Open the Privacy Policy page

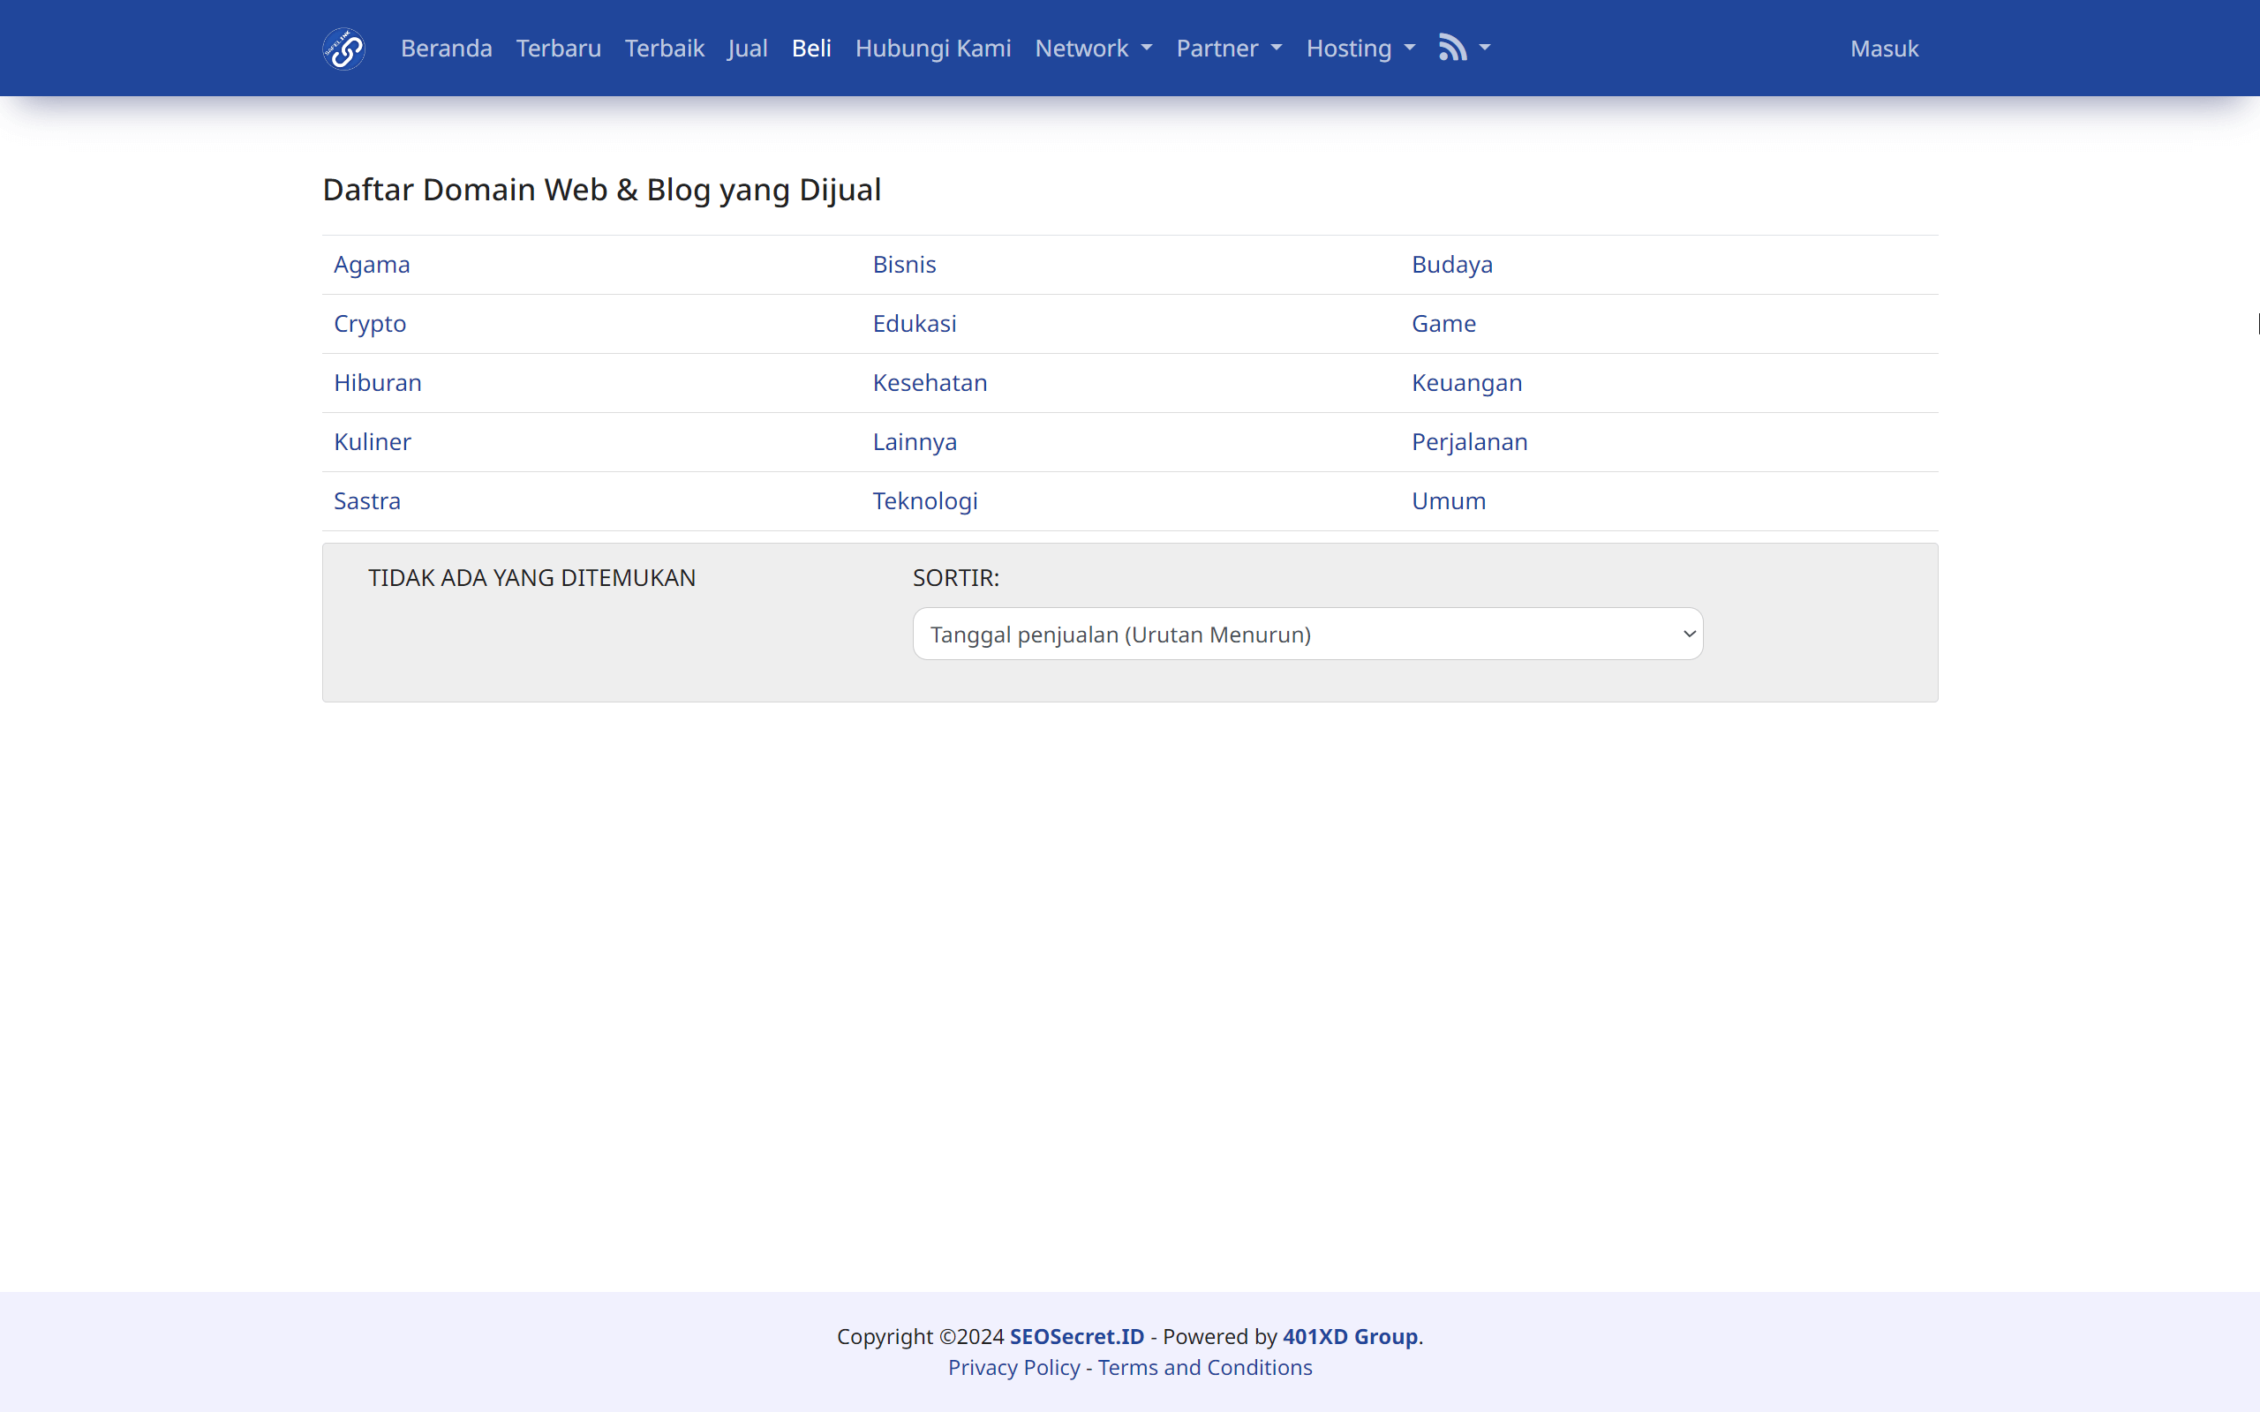click(x=1013, y=1366)
